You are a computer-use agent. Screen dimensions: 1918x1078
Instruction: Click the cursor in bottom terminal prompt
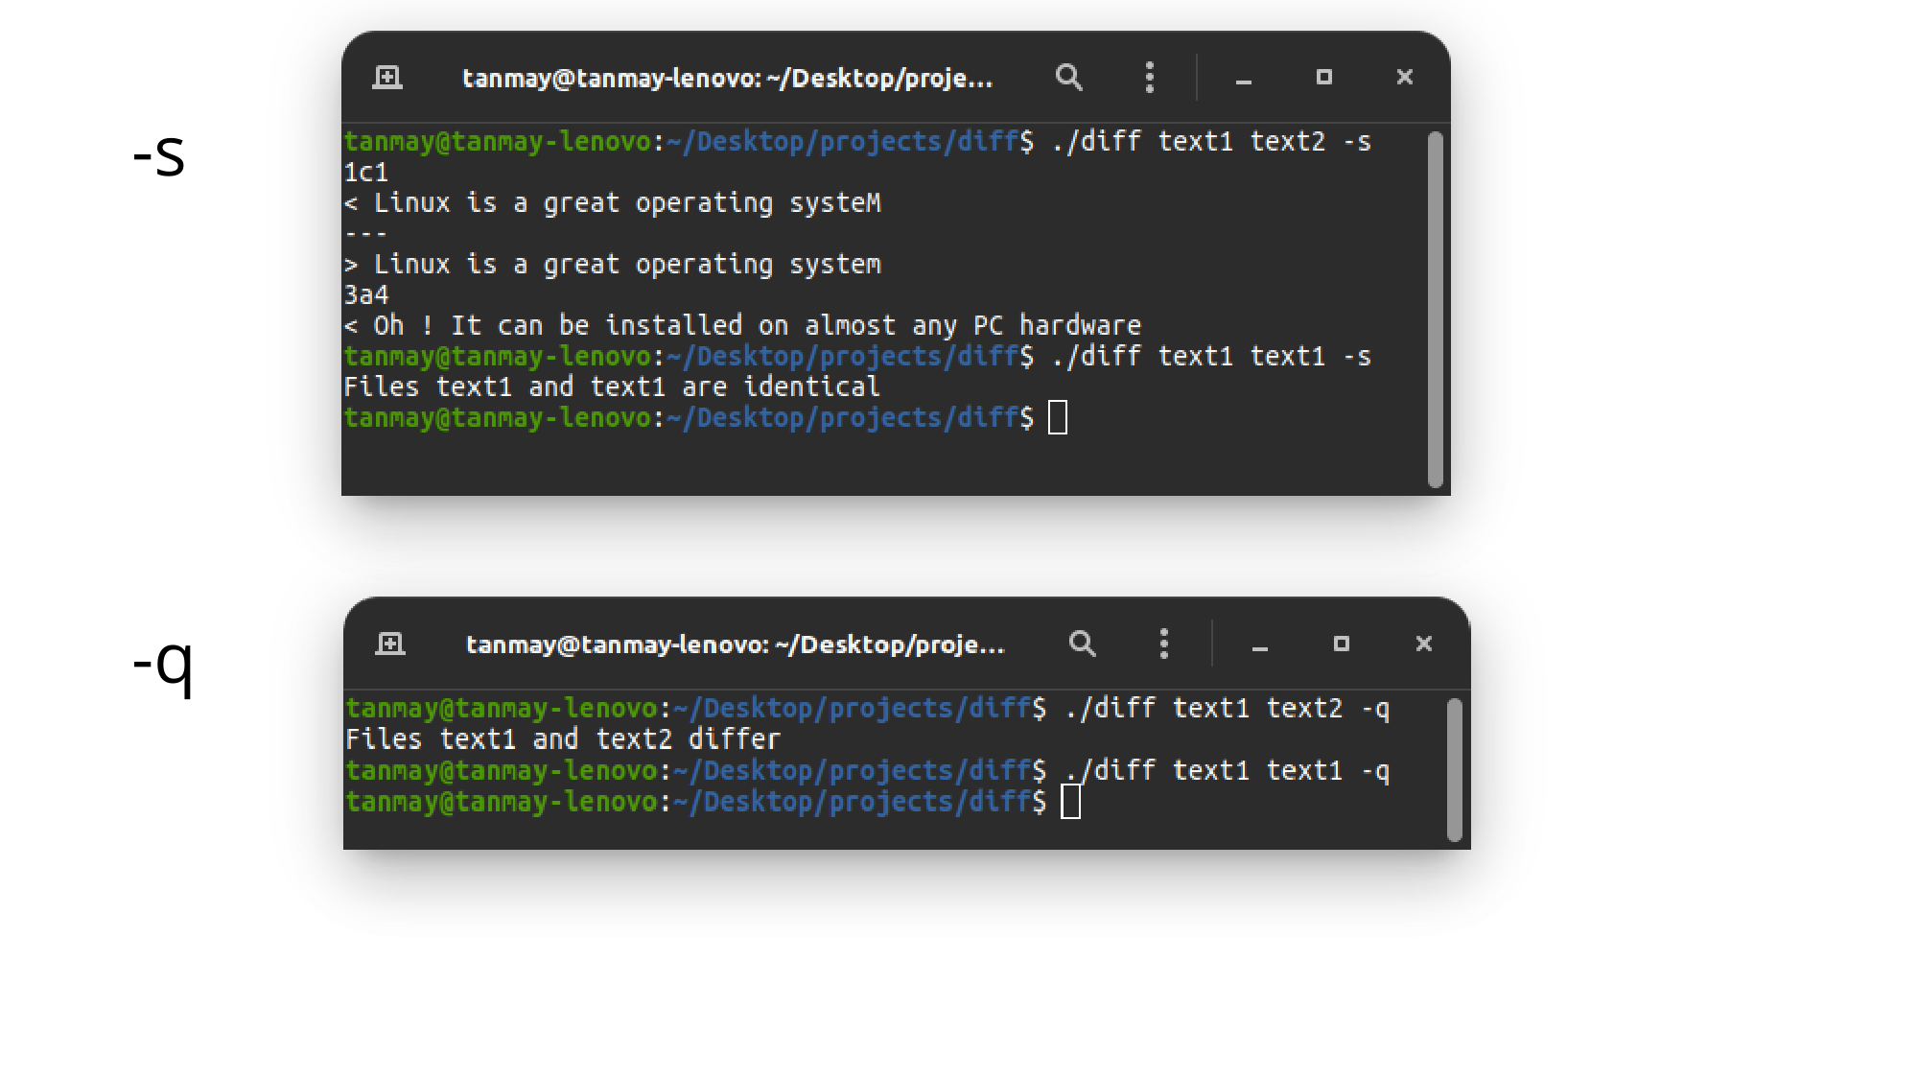pyautogui.click(x=1071, y=801)
